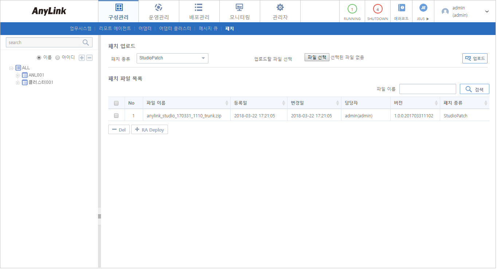Image resolution: width=497 pixels, height=269 pixels.
Task: Click the search magnifier icon in sidebar
Action: tap(86, 43)
